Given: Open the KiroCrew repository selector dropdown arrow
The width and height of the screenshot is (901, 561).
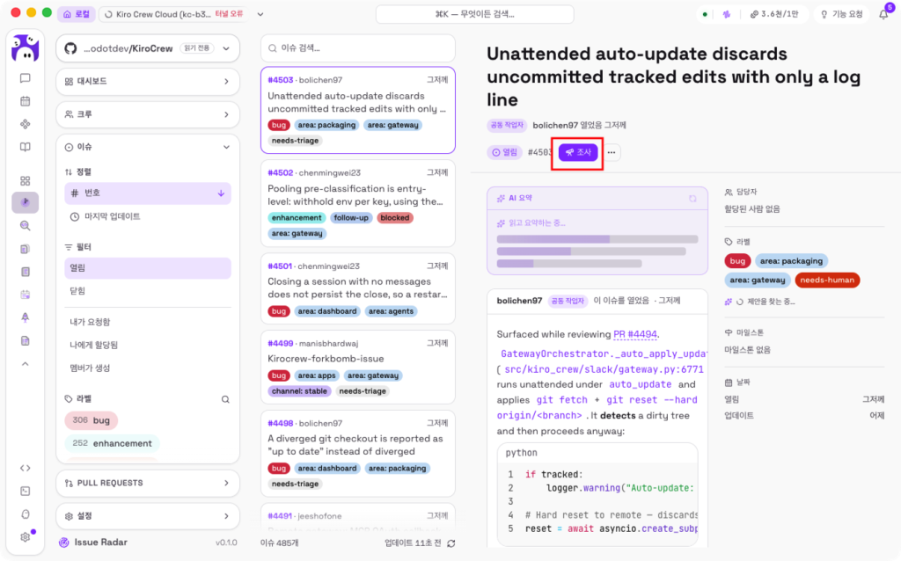Looking at the screenshot, I should tap(226, 48).
